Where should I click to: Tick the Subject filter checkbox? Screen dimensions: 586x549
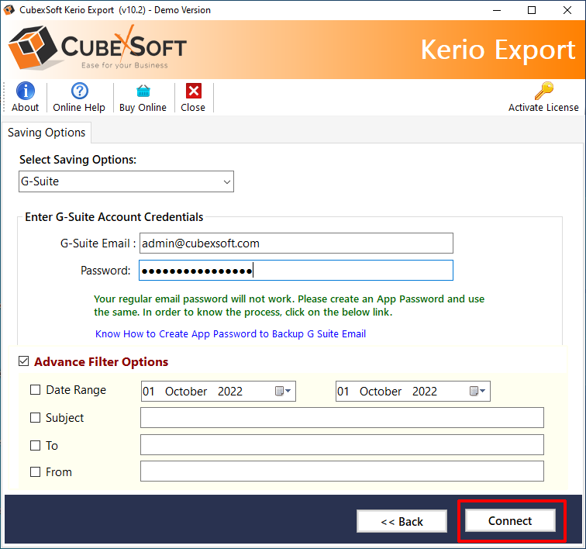(35, 418)
